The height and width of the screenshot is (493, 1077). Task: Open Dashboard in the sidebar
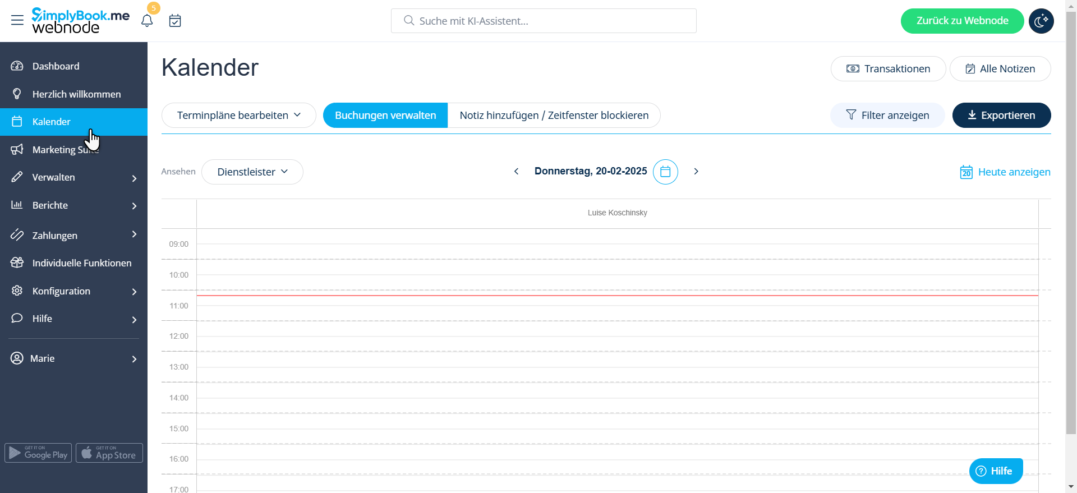(x=56, y=66)
